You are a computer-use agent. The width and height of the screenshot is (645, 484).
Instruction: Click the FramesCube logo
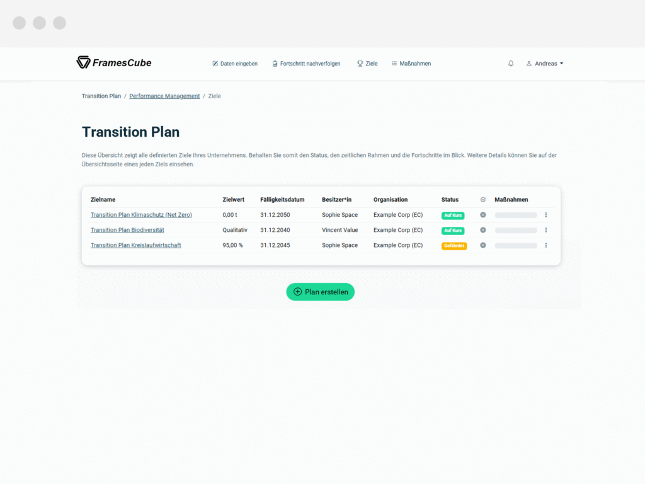point(114,62)
